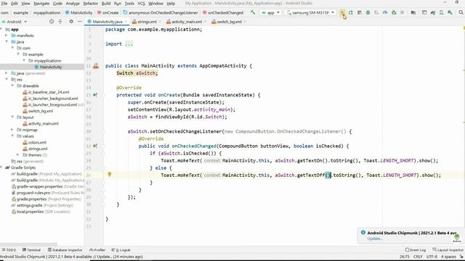Collapse the drawable folder

[x=12, y=86]
